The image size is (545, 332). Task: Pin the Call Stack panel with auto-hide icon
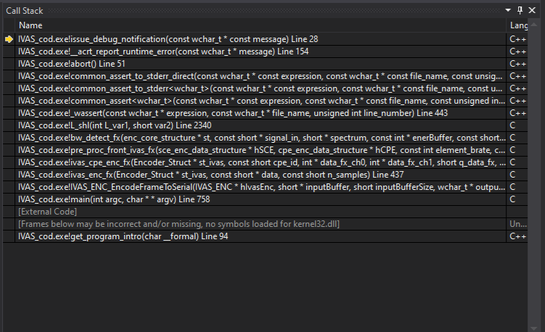pos(520,9)
